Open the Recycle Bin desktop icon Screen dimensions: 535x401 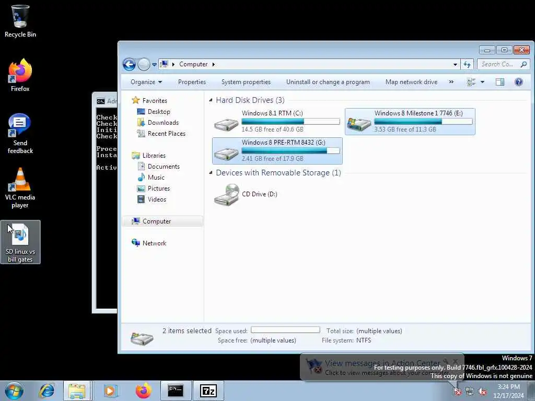tap(20, 21)
